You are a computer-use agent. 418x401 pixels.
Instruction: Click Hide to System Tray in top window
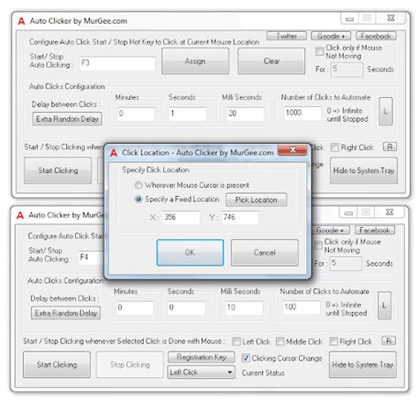[x=363, y=170]
